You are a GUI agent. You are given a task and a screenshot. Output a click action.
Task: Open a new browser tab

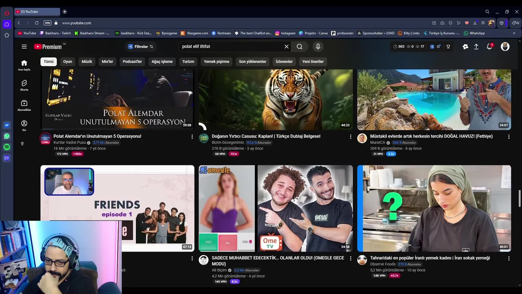(64, 12)
